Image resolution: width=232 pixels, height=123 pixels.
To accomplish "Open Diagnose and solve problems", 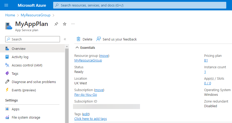I will tap(32, 82).
